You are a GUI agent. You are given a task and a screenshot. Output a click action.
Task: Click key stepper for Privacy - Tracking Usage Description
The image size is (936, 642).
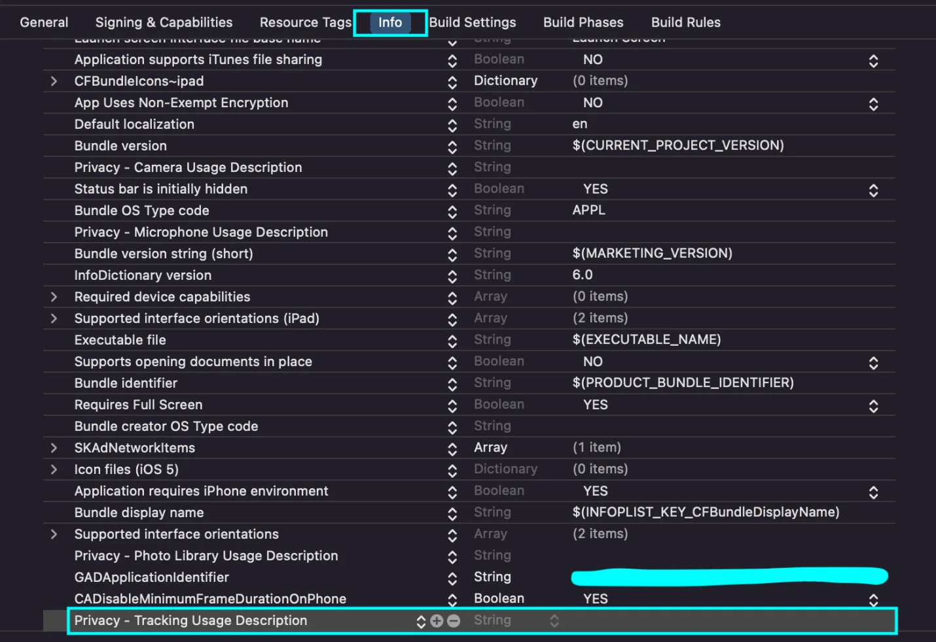pyautogui.click(x=421, y=621)
